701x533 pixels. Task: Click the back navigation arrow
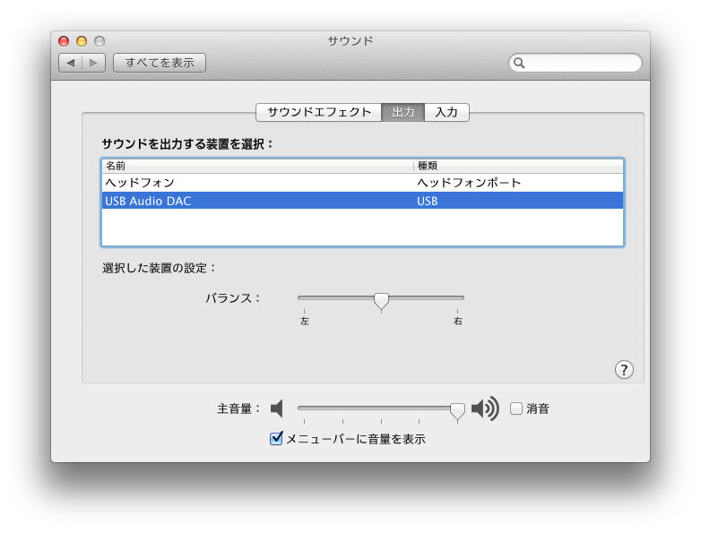tap(71, 63)
